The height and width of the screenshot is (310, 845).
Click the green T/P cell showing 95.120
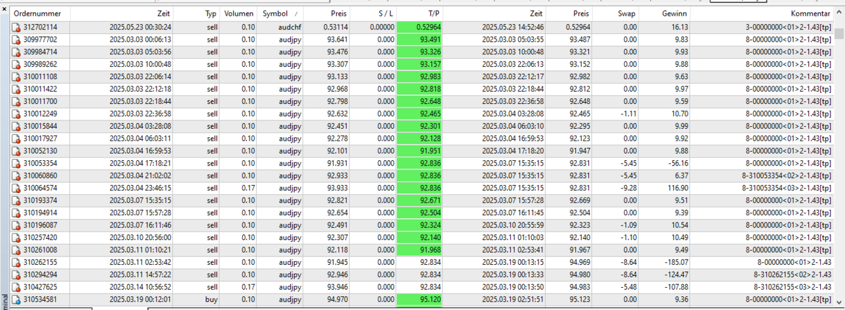(419, 300)
